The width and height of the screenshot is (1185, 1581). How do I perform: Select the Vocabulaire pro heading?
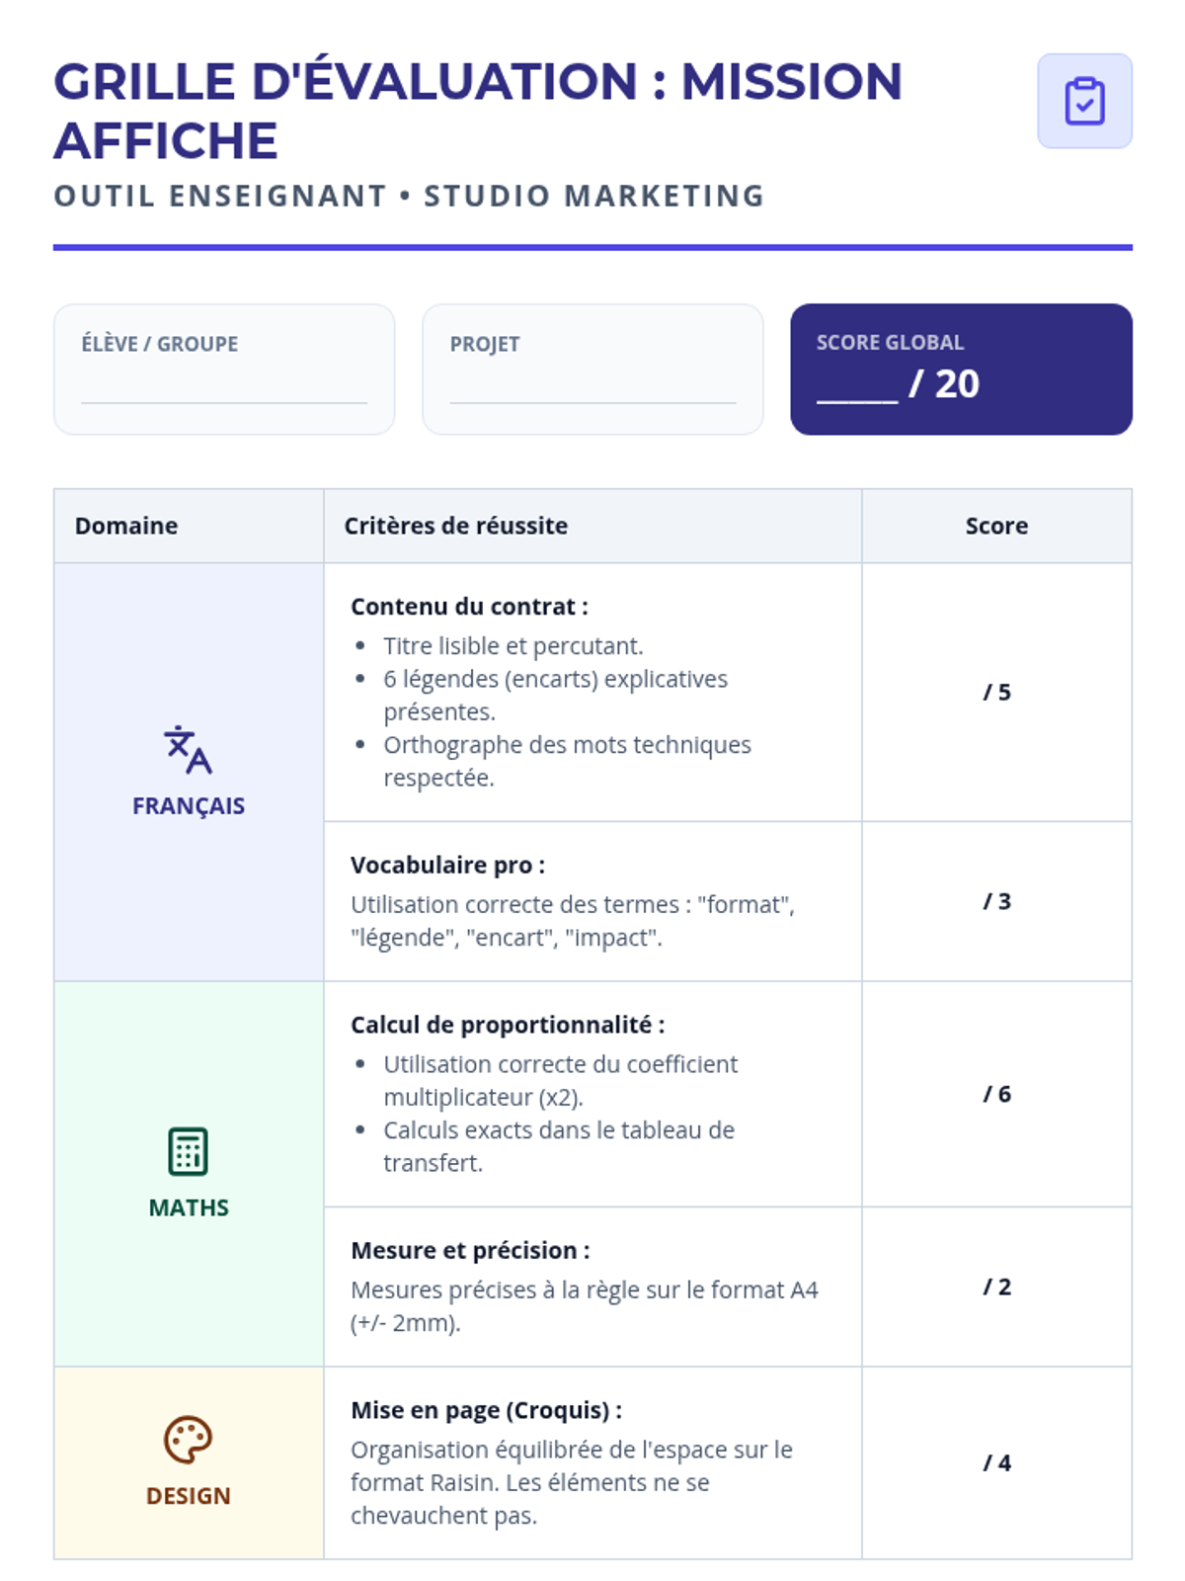tap(447, 866)
